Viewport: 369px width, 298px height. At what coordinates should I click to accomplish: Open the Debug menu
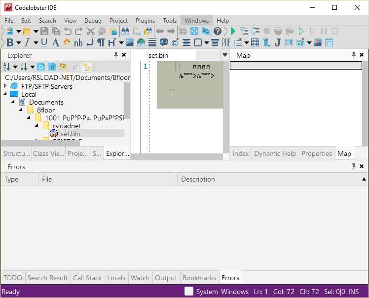coord(93,21)
